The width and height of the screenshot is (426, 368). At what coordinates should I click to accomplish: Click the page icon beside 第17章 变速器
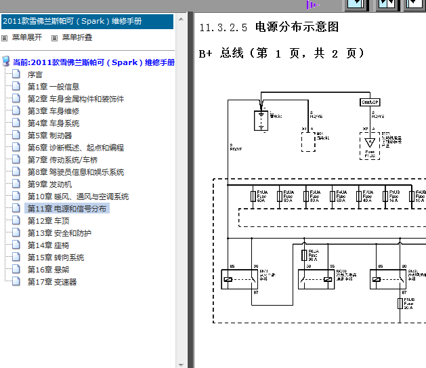[x=16, y=281]
